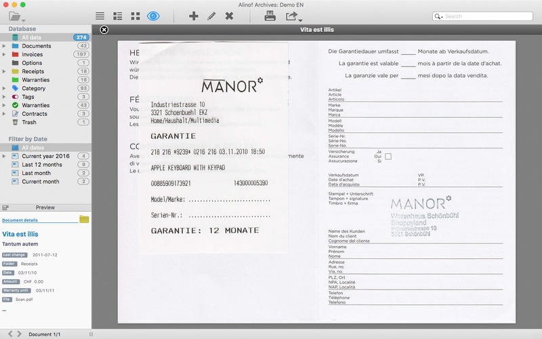Viewport: 542px width, 339px height.
Task: Open the Trash
Action: 29,122
